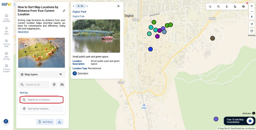The image size is (256, 130).
Task: Open the Add Story sidebar item
Action: tap(6, 31)
